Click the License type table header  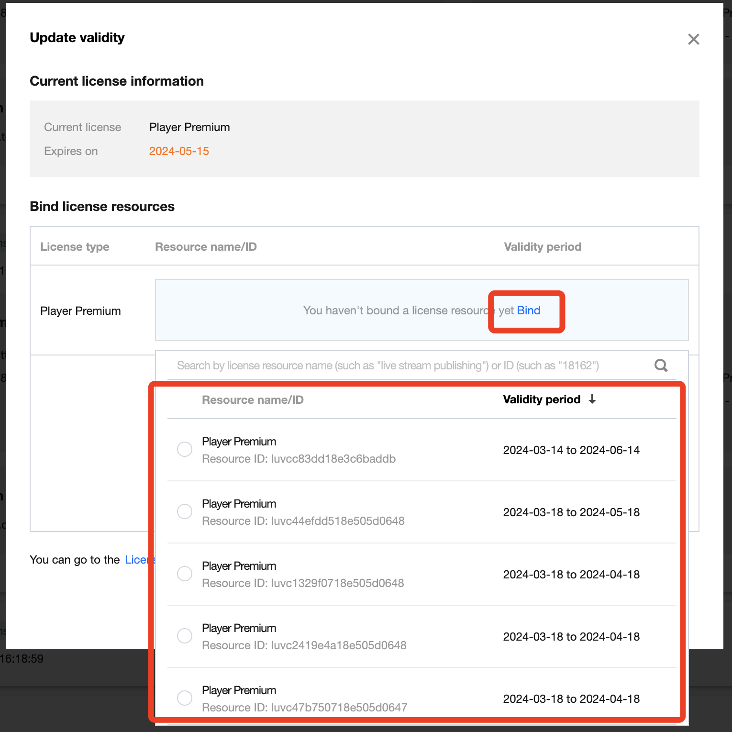click(75, 247)
